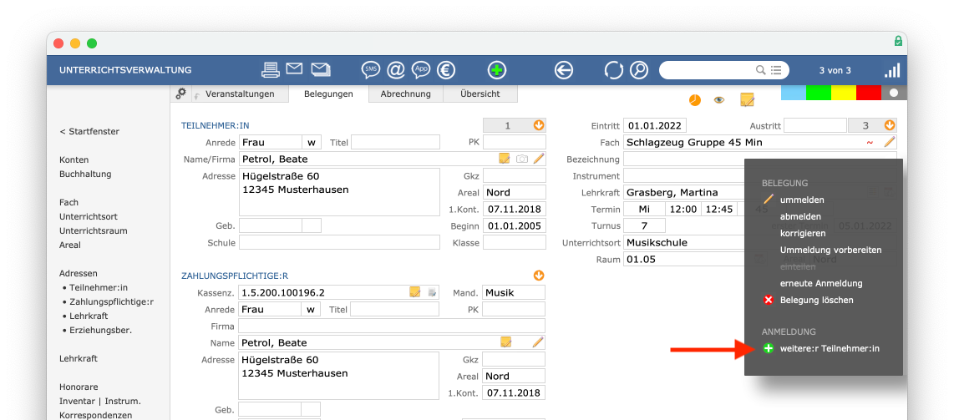954x420 pixels.
Task: Click the pencil edit icon in Fach row
Action: [890, 142]
